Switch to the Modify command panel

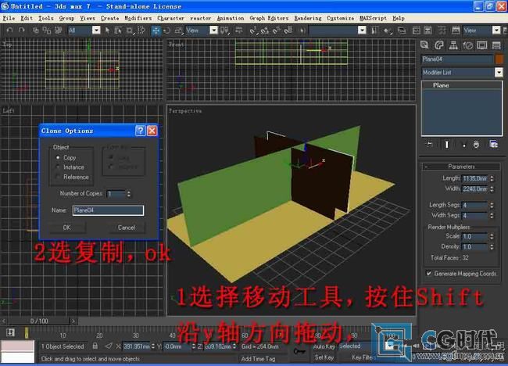pyautogui.click(x=439, y=45)
